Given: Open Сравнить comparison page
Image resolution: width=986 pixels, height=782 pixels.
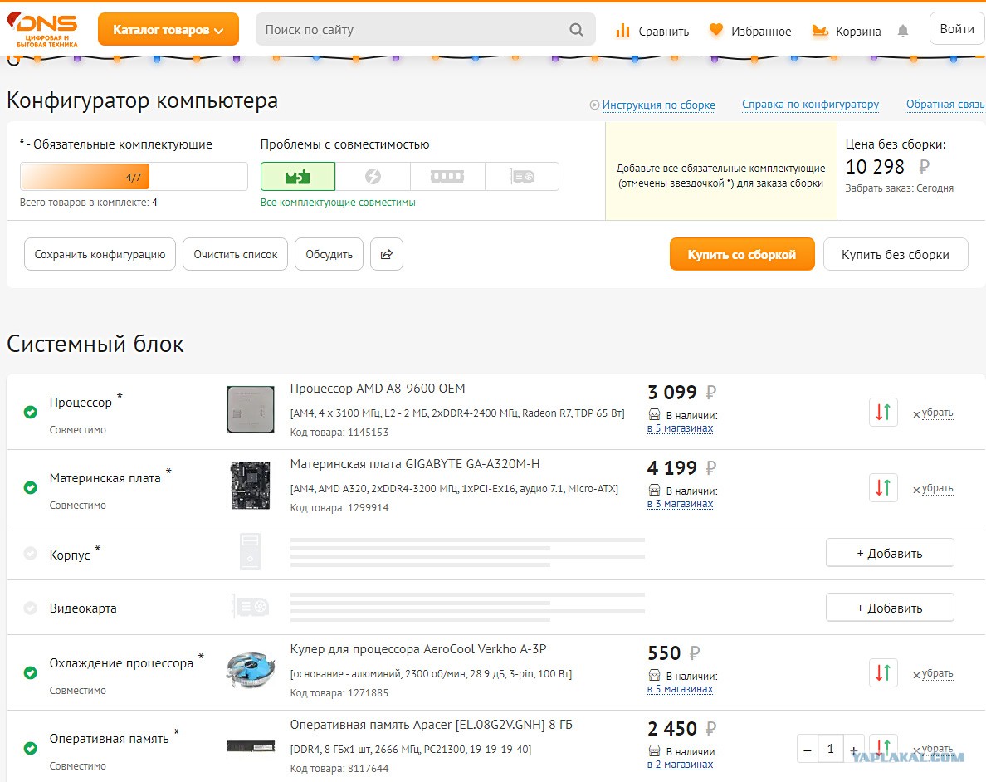Looking at the screenshot, I should [652, 31].
